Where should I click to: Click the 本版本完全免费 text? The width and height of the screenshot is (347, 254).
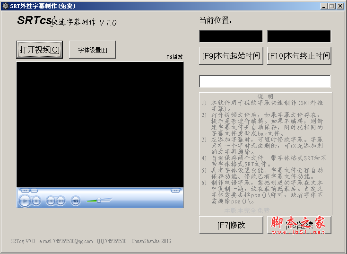247,210
